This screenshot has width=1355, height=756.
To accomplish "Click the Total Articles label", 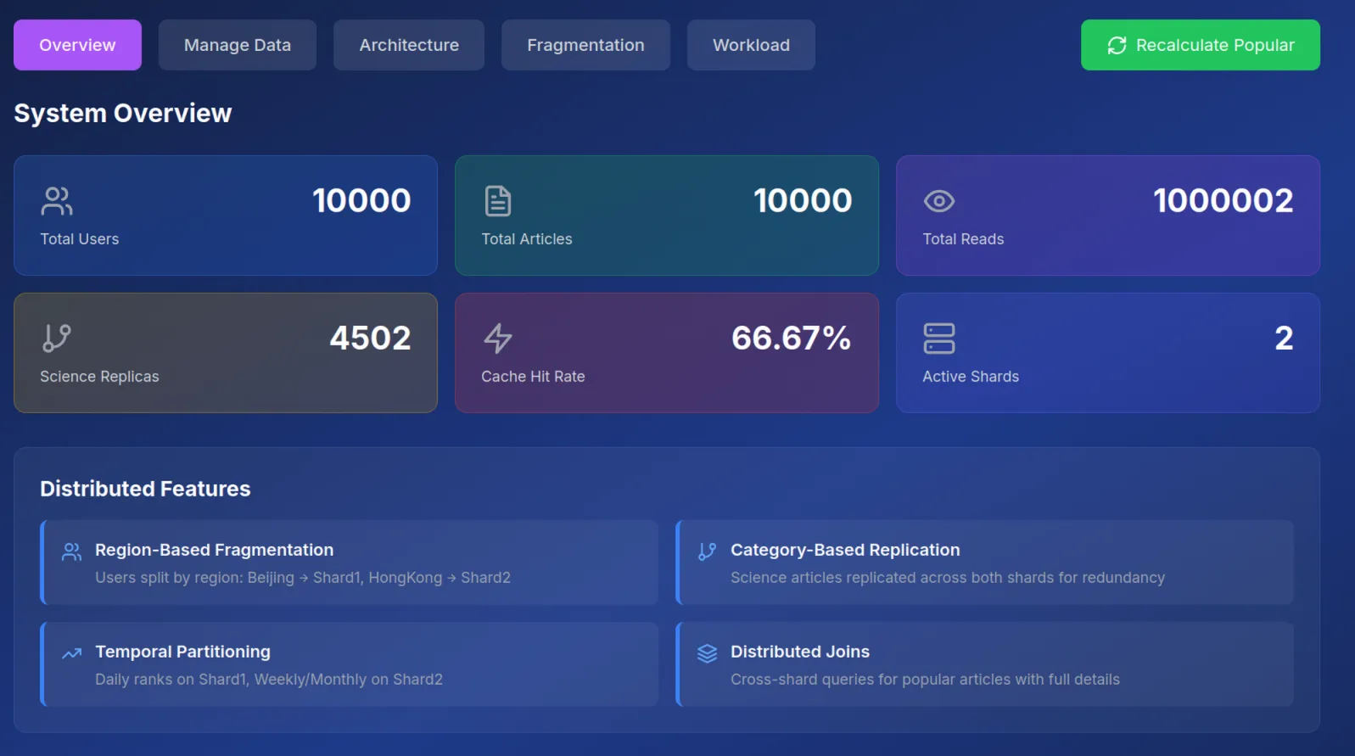I will point(527,239).
